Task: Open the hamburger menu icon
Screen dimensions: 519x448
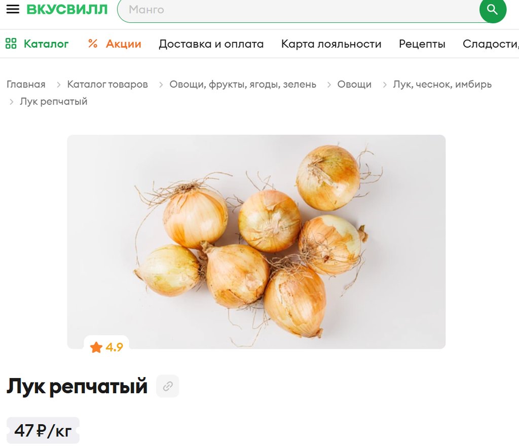Action: [13, 9]
